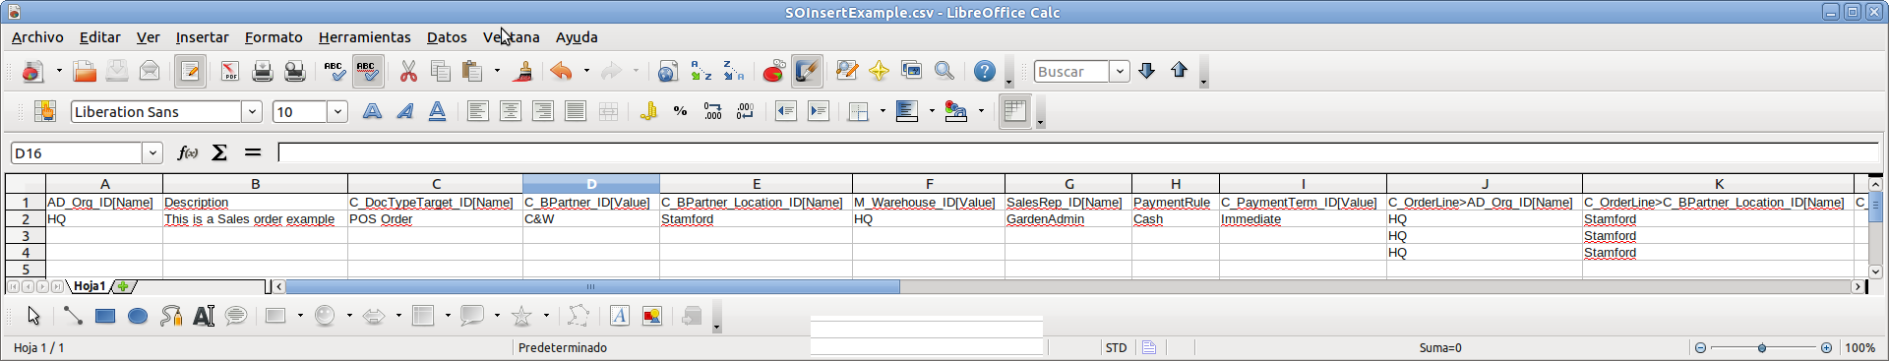
Task: Click the horizontal scrollbar thumb
Action: (592, 287)
